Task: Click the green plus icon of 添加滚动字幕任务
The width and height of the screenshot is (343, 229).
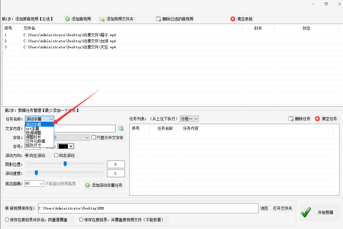Action: pyautogui.click(x=87, y=185)
